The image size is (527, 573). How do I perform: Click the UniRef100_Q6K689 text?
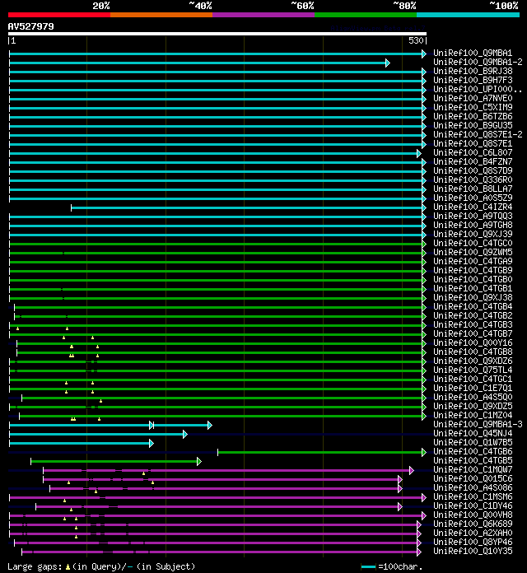pyautogui.click(x=473, y=524)
